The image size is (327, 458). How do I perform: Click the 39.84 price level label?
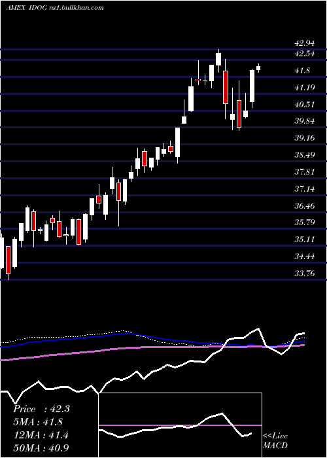pos(305,121)
